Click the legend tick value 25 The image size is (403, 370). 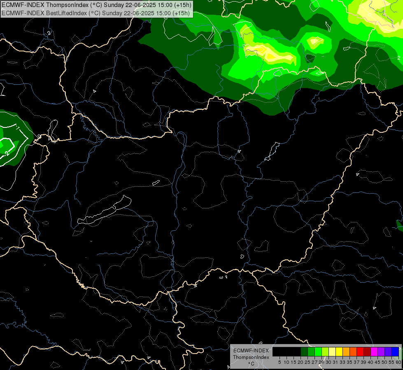tap(307, 362)
